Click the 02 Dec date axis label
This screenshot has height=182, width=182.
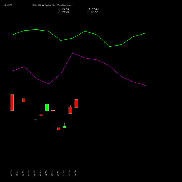(x=70, y=173)
